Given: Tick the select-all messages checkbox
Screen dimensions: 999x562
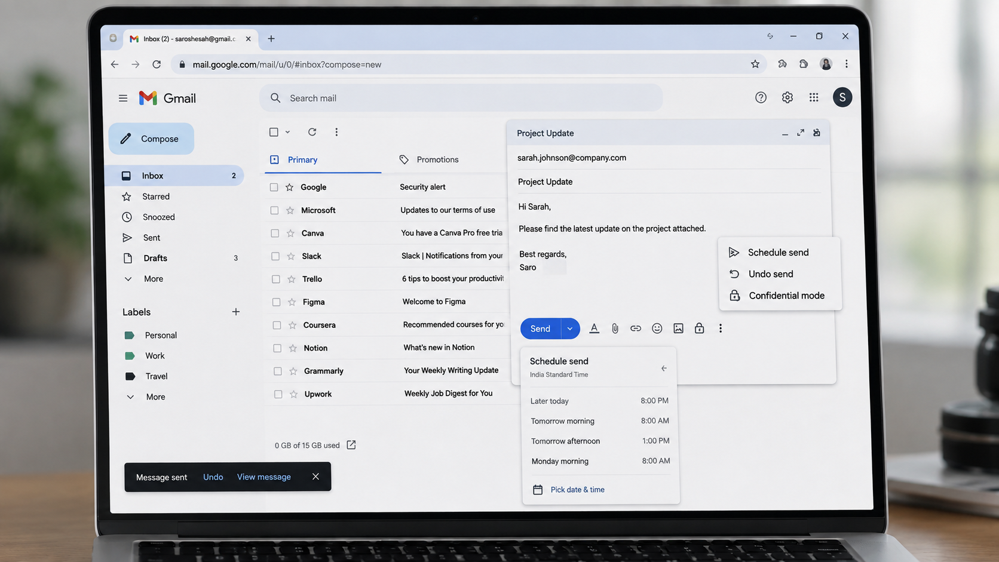Looking at the screenshot, I should pyautogui.click(x=274, y=132).
